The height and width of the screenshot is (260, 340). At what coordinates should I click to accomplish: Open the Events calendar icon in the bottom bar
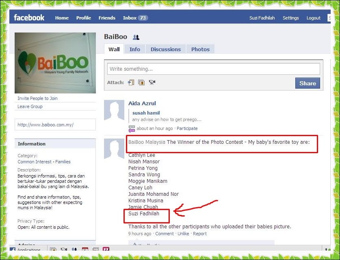pyautogui.click(x=85, y=249)
